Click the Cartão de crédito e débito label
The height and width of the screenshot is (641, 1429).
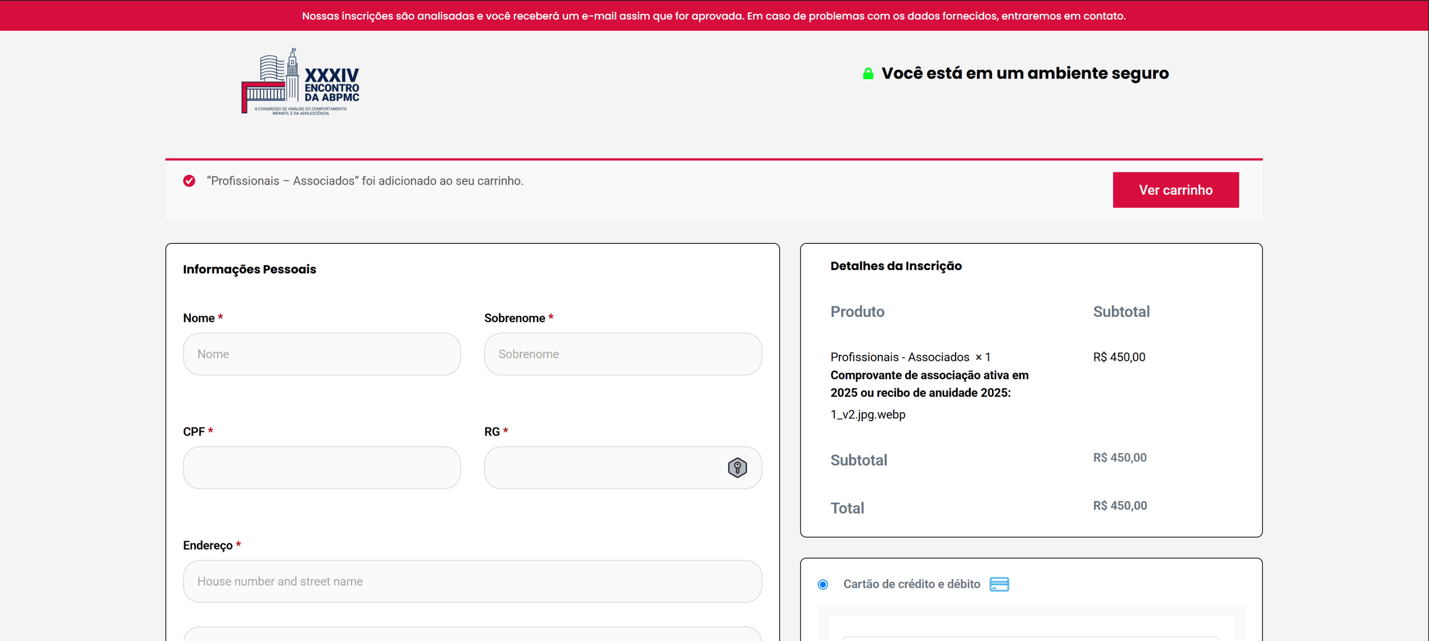(x=911, y=584)
